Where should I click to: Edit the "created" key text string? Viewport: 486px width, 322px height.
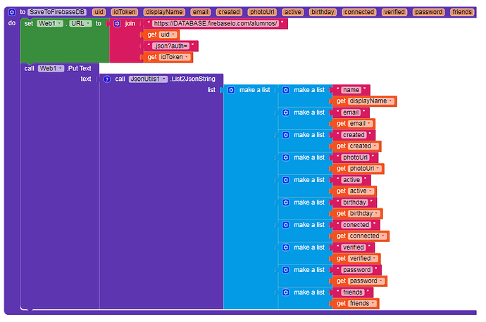[354, 135]
